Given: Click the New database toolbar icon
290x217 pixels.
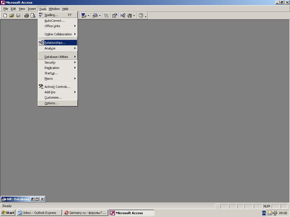Looking at the screenshot, I should [5, 16].
